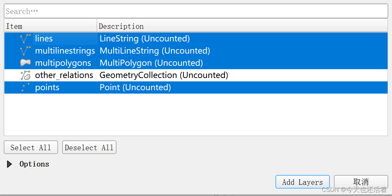Click the LineString icon beside lines

point(25,38)
